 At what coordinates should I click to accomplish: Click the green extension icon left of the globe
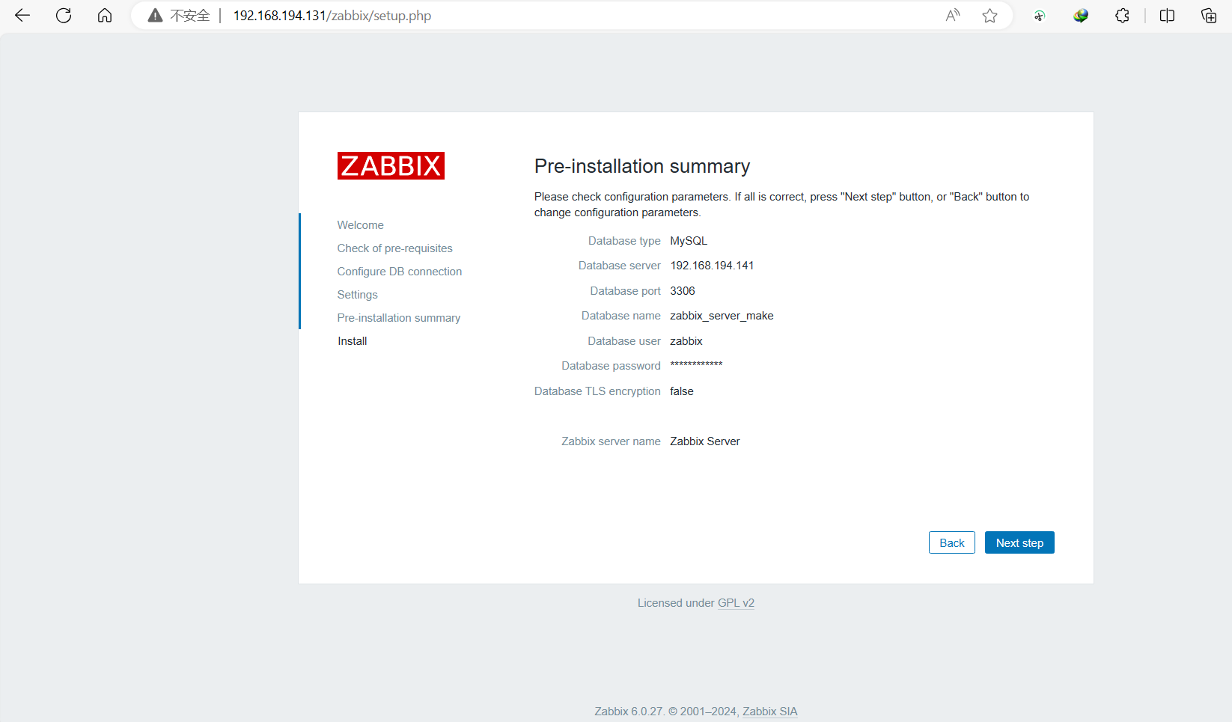pos(1040,16)
